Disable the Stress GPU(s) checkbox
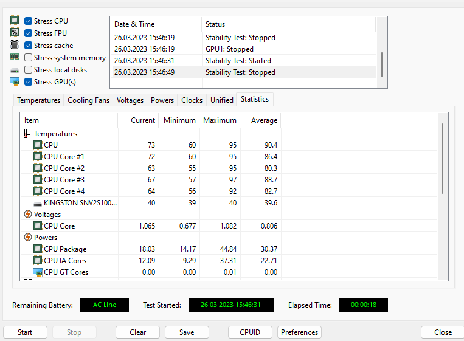This screenshot has width=464, height=341. pos(28,81)
